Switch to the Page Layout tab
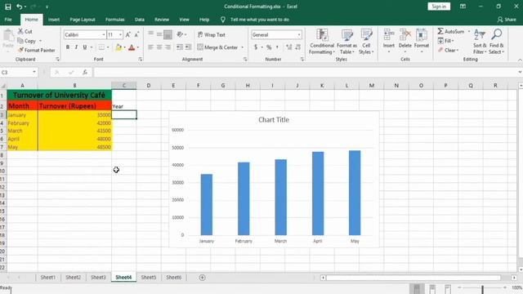 click(x=83, y=20)
